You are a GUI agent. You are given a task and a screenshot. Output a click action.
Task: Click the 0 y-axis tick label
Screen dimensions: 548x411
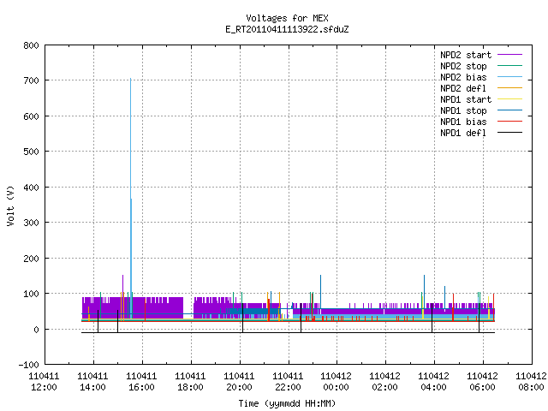pyautogui.click(x=36, y=330)
